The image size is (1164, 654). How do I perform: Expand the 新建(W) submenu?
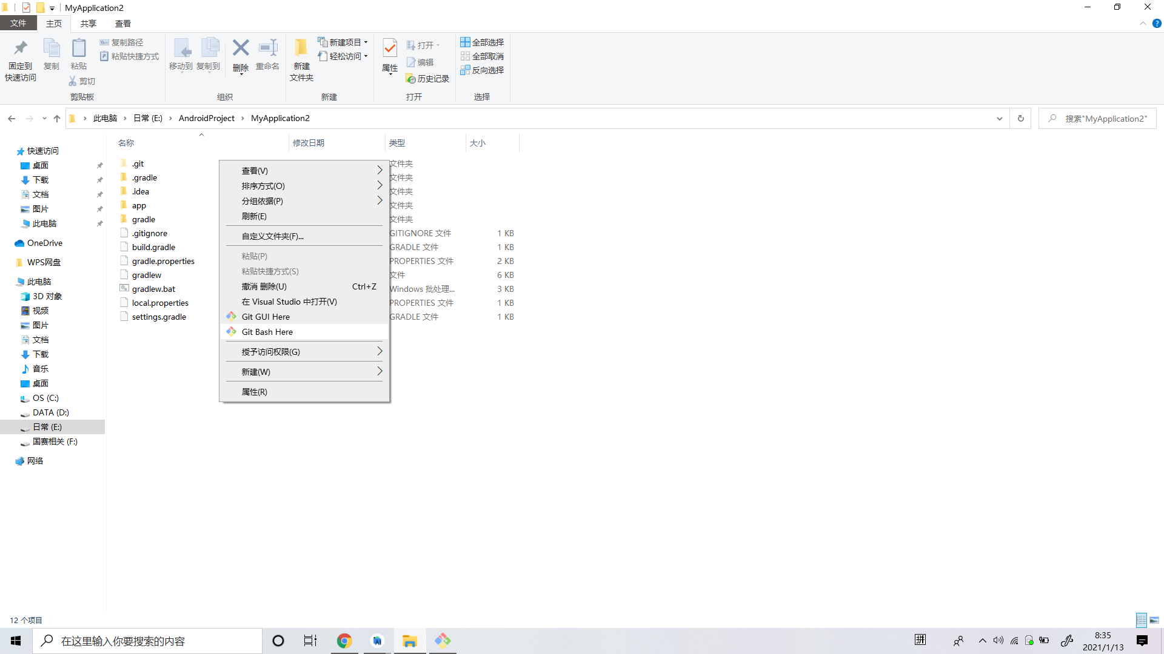tap(303, 371)
